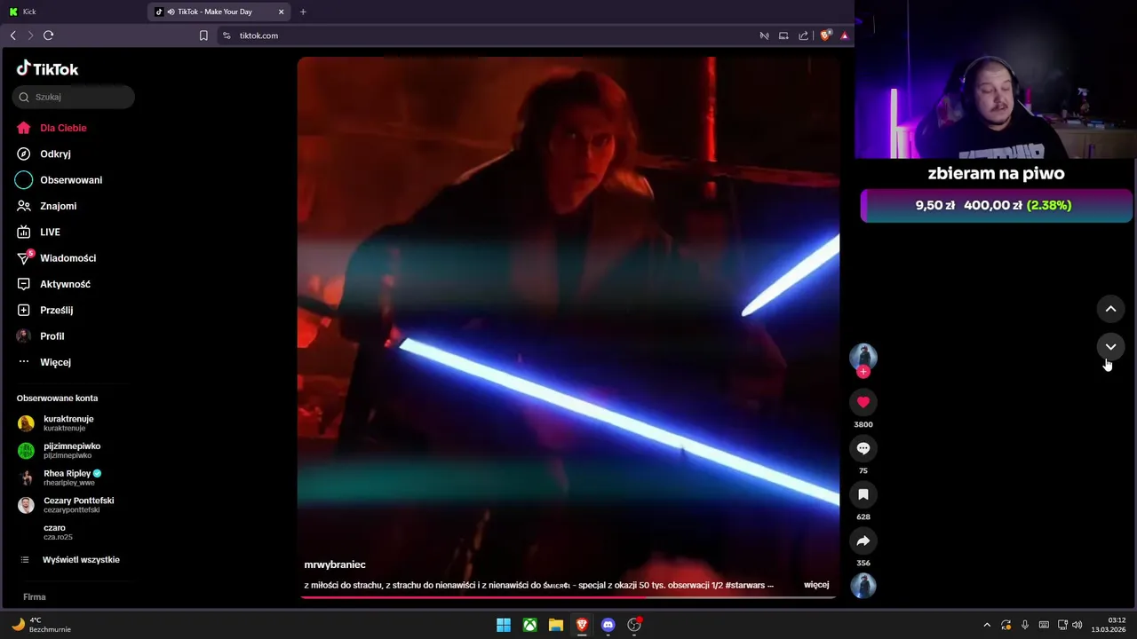
Task: Bookmark this page in browser
Action: pos(203,35)
